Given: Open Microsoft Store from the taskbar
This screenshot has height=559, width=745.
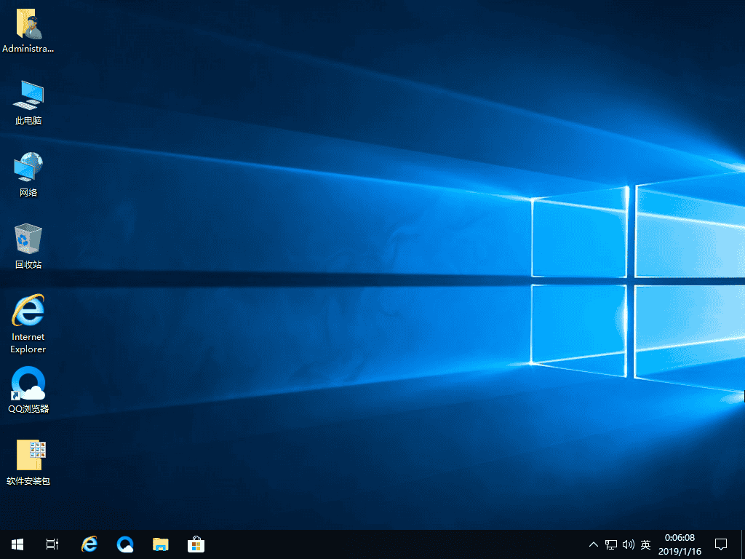Looking at the screenshot, I should pyautogui.click(x=196, y=544).
